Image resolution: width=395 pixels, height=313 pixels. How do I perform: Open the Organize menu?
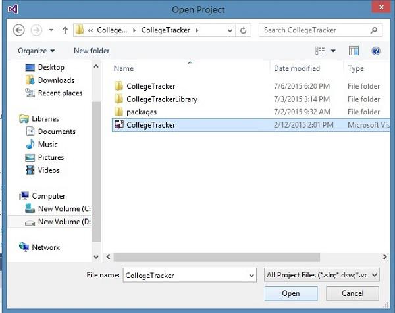pyautogui.click(x=36, y=51)
